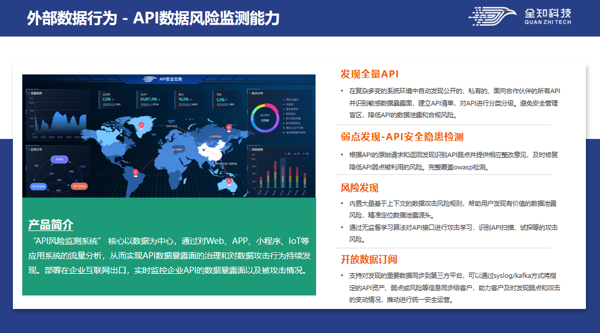The height and width of the screenshot is (333, 600).
Task: Select the 弱点 count 46,396
Action: point(184,99)
